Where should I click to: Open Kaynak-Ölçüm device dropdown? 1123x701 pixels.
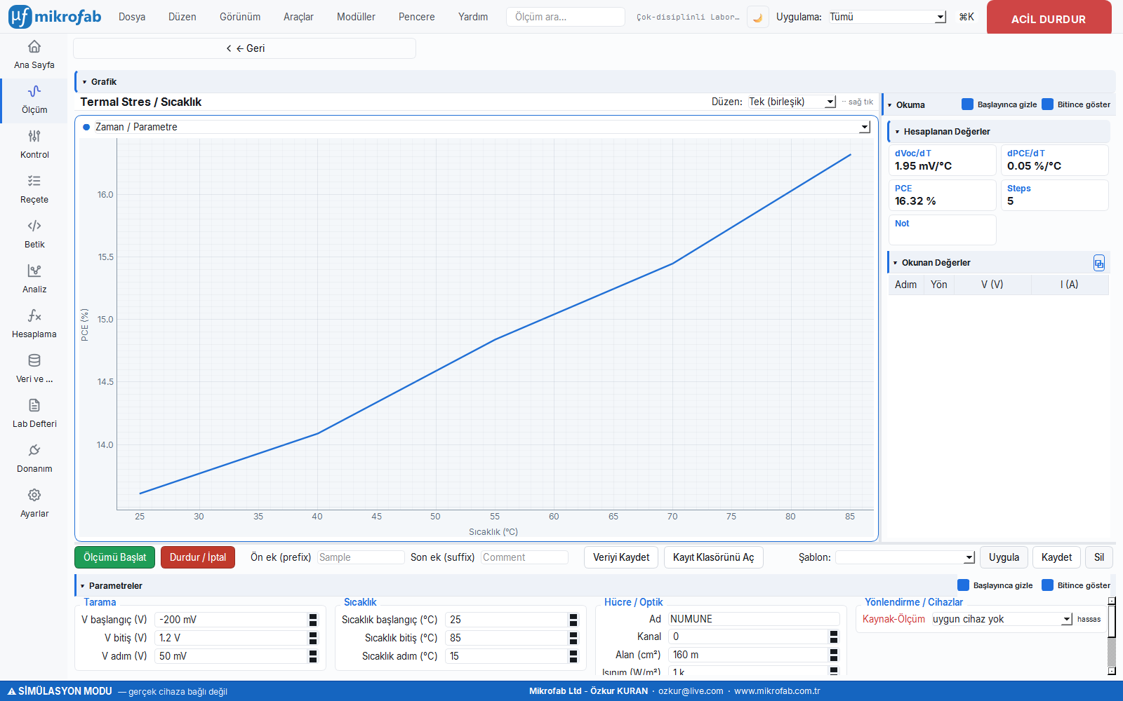pyautogui.click(x=1002, y=619)
